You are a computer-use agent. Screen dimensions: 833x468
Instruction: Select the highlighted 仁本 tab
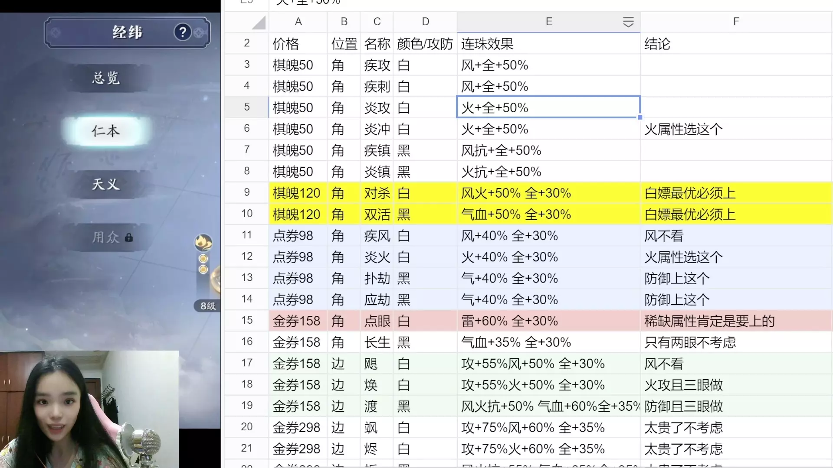click(106, 131)
